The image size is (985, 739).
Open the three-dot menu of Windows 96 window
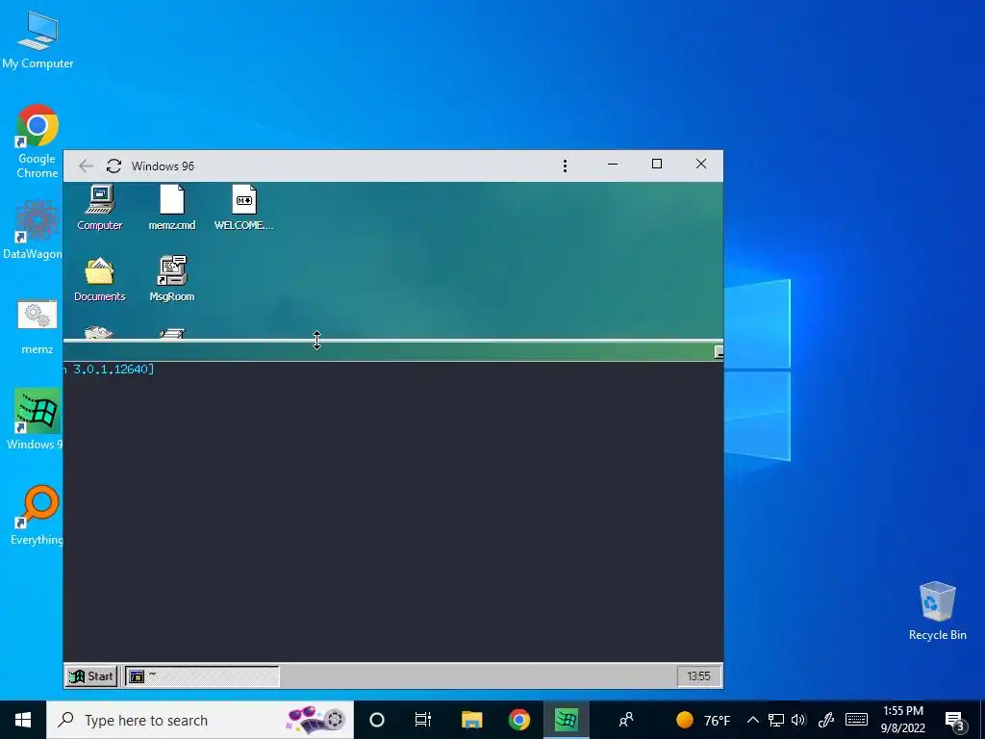pos(565,166)
